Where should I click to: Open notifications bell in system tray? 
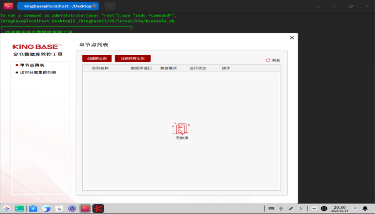pos(365,209)
